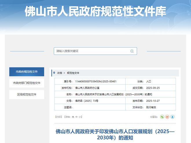
Task: Click the 文号 label
Action: [69, 101]
